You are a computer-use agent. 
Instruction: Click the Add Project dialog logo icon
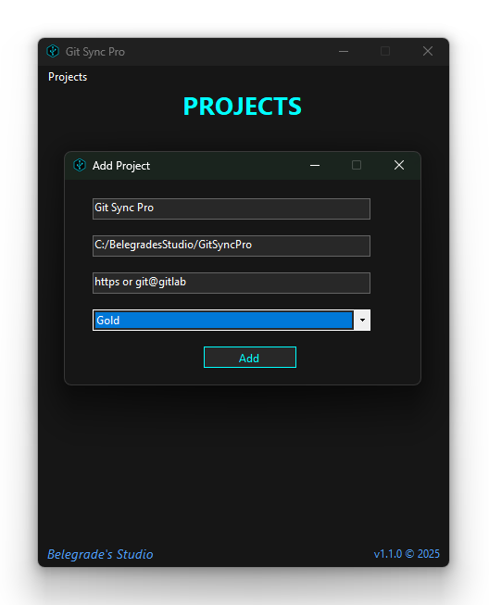pos(80,165)
